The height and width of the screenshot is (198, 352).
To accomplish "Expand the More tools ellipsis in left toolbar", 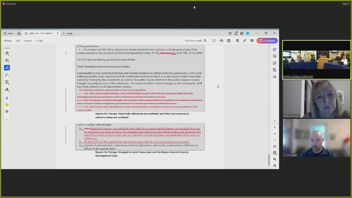I will pyautogui.click(x=7, y=119).
